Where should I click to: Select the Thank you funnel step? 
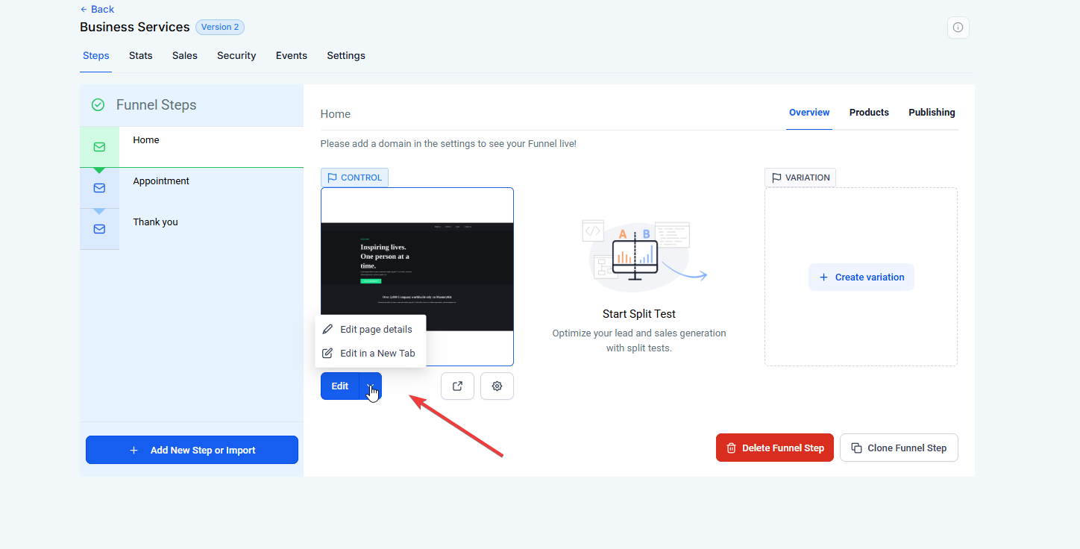click(x=192, y=229)
